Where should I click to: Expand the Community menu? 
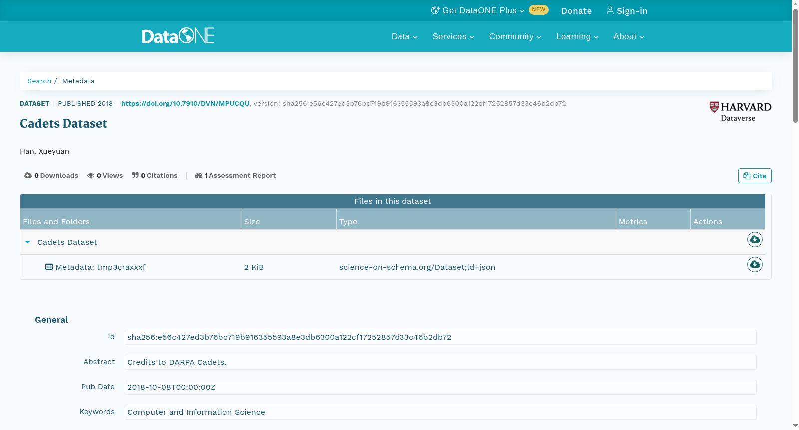[x=515, y=37]
